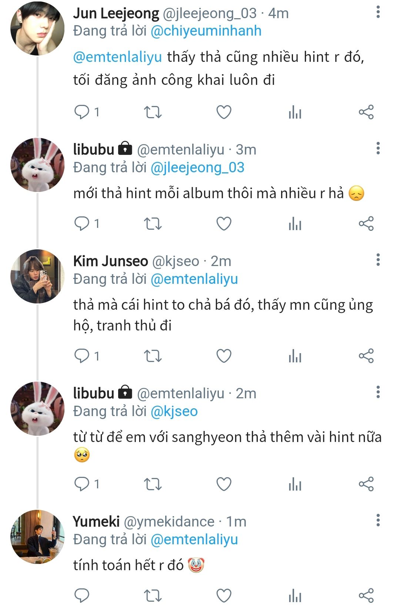
Task: Open Jun Leejeong's profile picture
Action: pyautogui.click(x=37, y=29)
